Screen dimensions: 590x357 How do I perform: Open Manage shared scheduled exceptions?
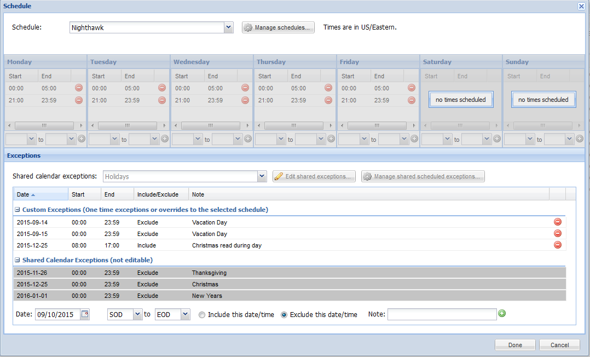point(423,176)
